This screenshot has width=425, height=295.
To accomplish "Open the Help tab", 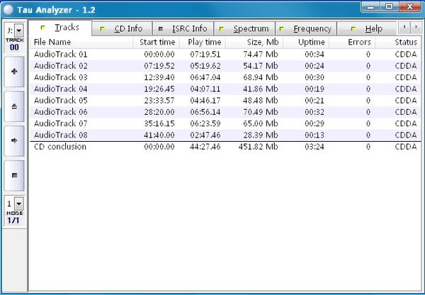I will point(367,28).
